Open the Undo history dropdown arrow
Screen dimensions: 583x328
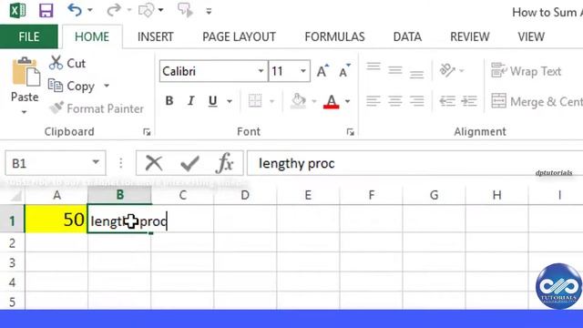(x=90, y=10)
